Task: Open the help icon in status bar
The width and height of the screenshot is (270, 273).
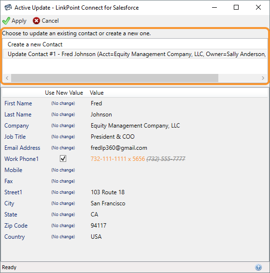Action: click(x=258, y=267)
